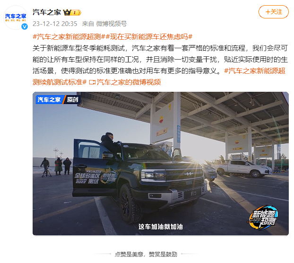294x263 pixels.
Task: Click the 汽车之家 watermark on video
Action: 49,100
